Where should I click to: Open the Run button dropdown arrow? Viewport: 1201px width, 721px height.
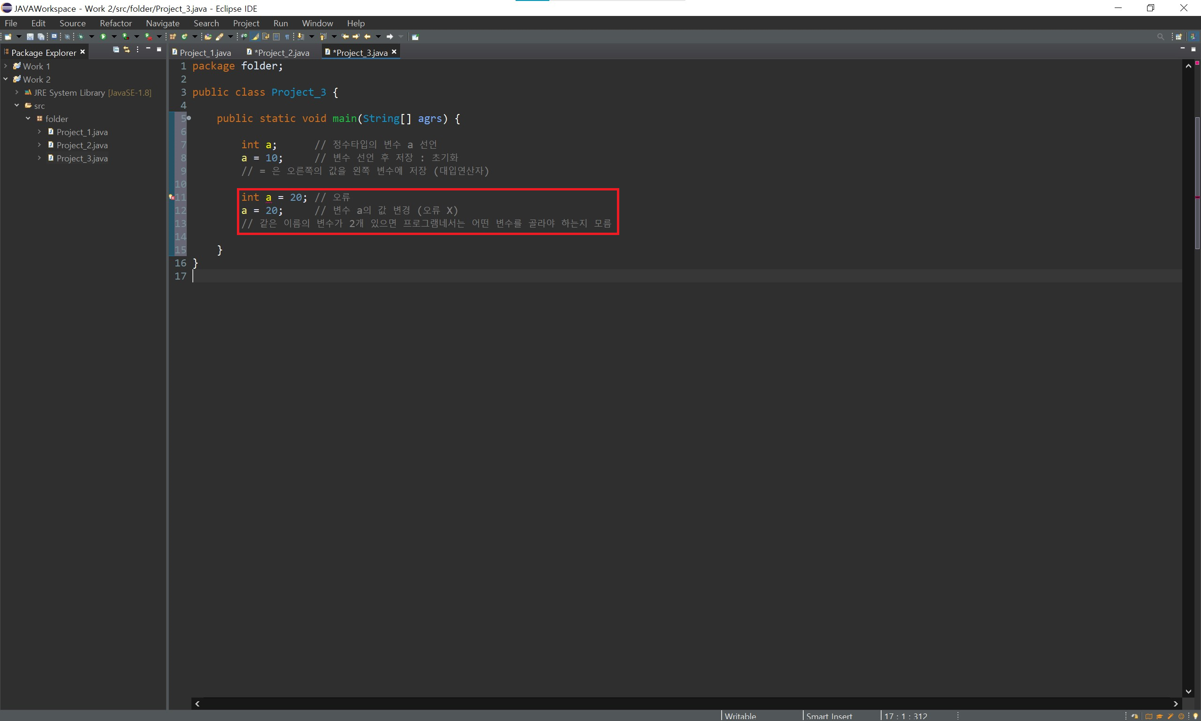(x=114, y=37)
